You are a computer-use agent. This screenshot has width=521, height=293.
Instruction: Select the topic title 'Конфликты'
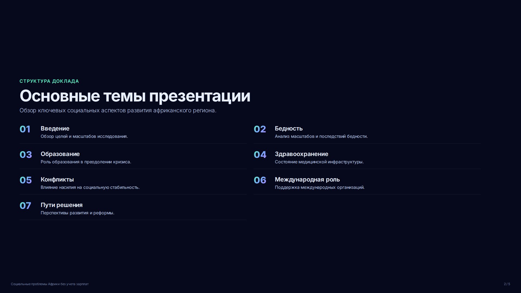click(57, 180)
